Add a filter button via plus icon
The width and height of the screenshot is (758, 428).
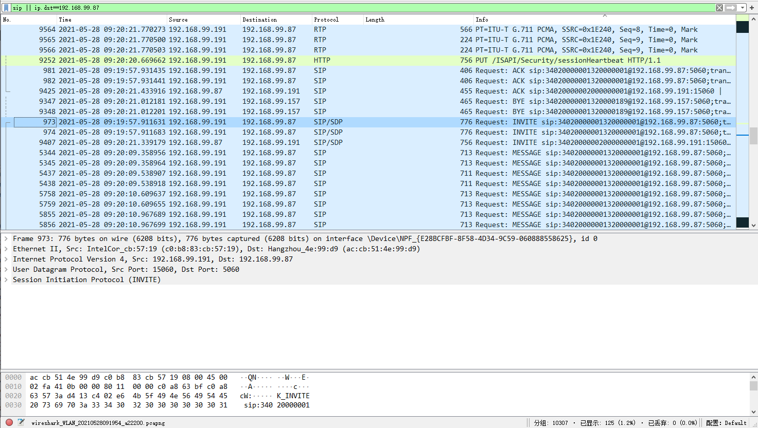(x=752, y=8)
